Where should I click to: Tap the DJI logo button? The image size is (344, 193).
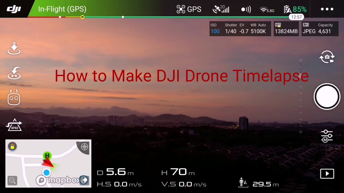pyautogui.click(x=14, y=9)
